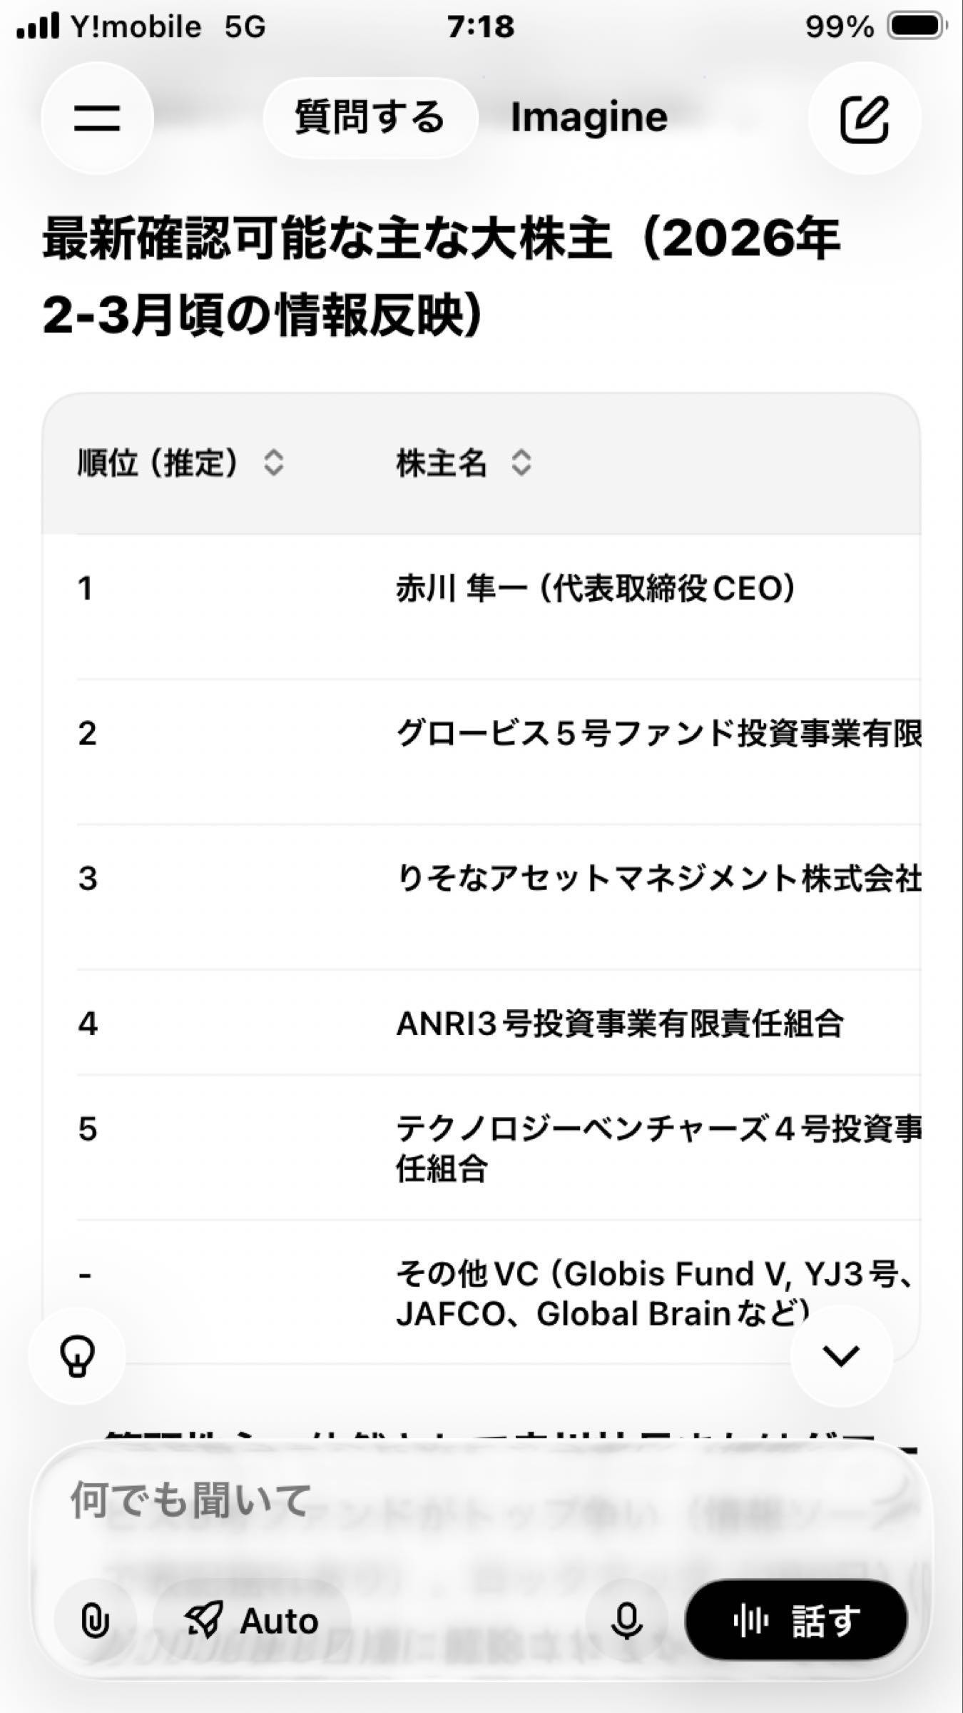Start a new chat with compose icon

click(x=864, y=118)
